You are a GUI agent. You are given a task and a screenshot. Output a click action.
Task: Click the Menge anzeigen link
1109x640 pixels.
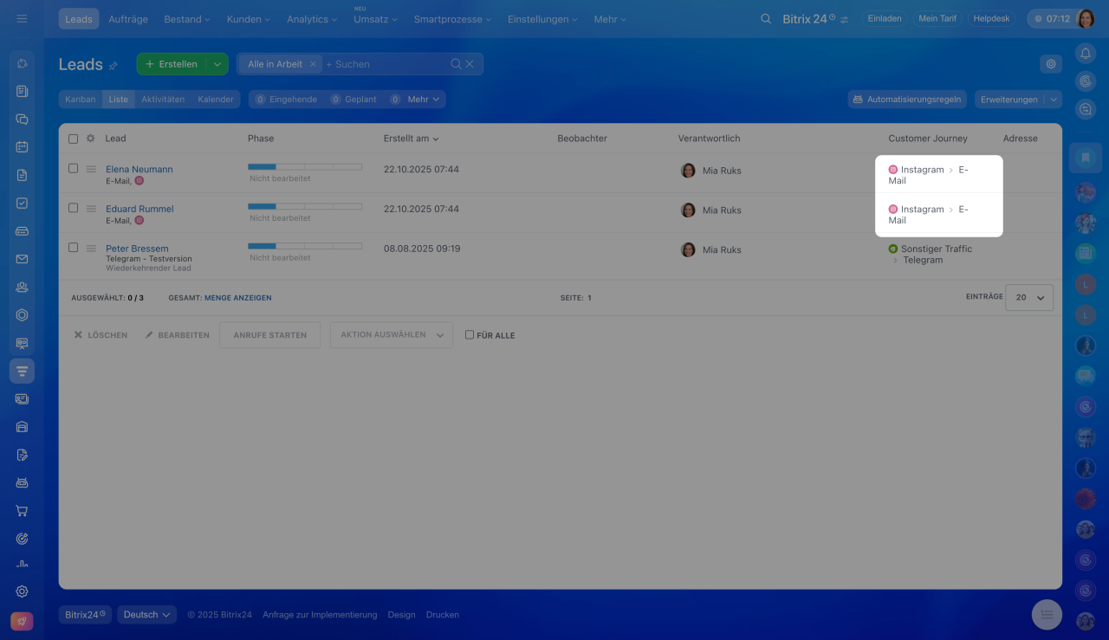(x=238, y=298)
